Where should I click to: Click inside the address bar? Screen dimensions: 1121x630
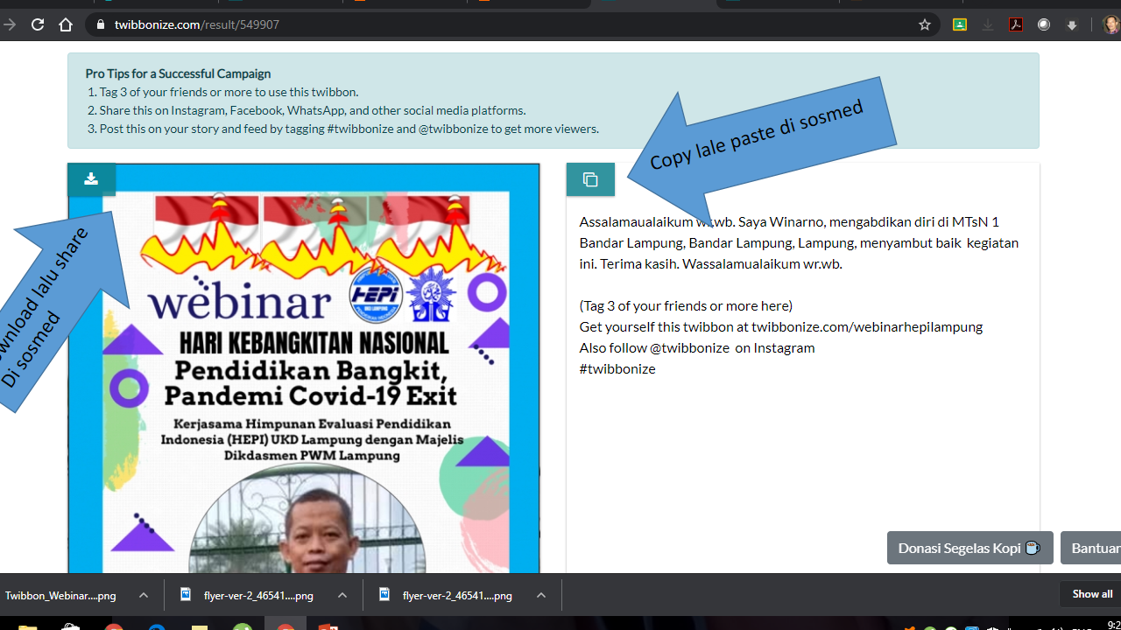click(x=350, y=24)
